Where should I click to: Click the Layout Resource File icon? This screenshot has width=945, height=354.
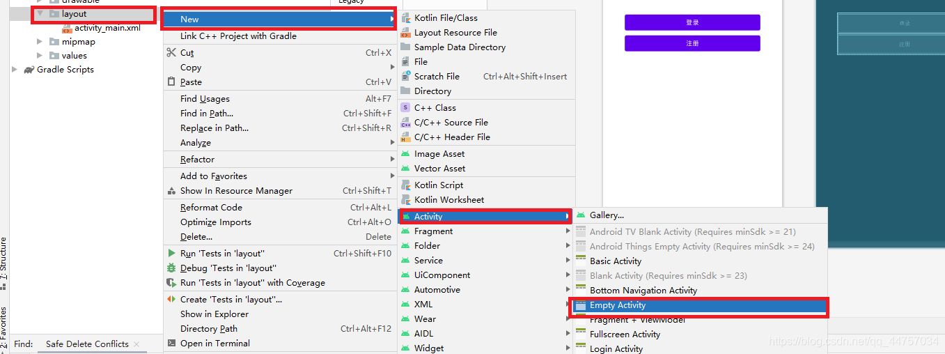pyautogui.click(x=405, y=33)
